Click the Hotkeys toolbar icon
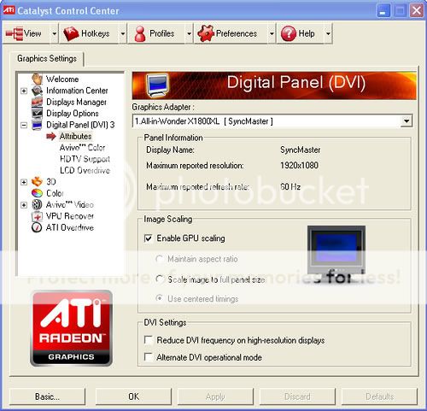The height and width of the screenshot is (411, 427). [x=71, y=33]
